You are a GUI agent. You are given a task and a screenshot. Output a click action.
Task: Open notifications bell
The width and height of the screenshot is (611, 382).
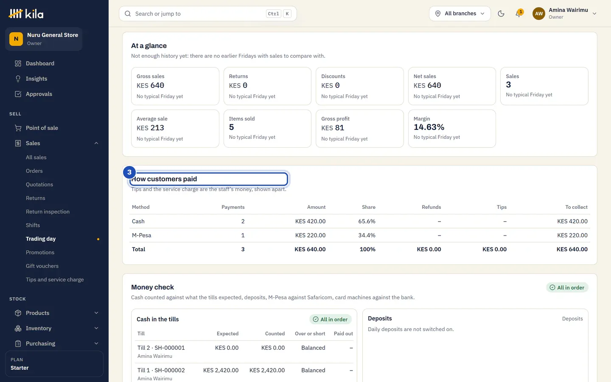coord(519,14)
